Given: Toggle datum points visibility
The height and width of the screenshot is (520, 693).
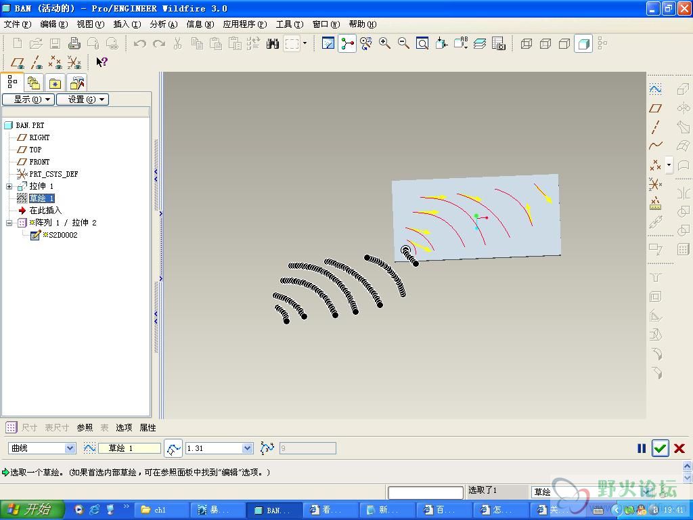Looking at the screenshot, I should tap(55, 63).
